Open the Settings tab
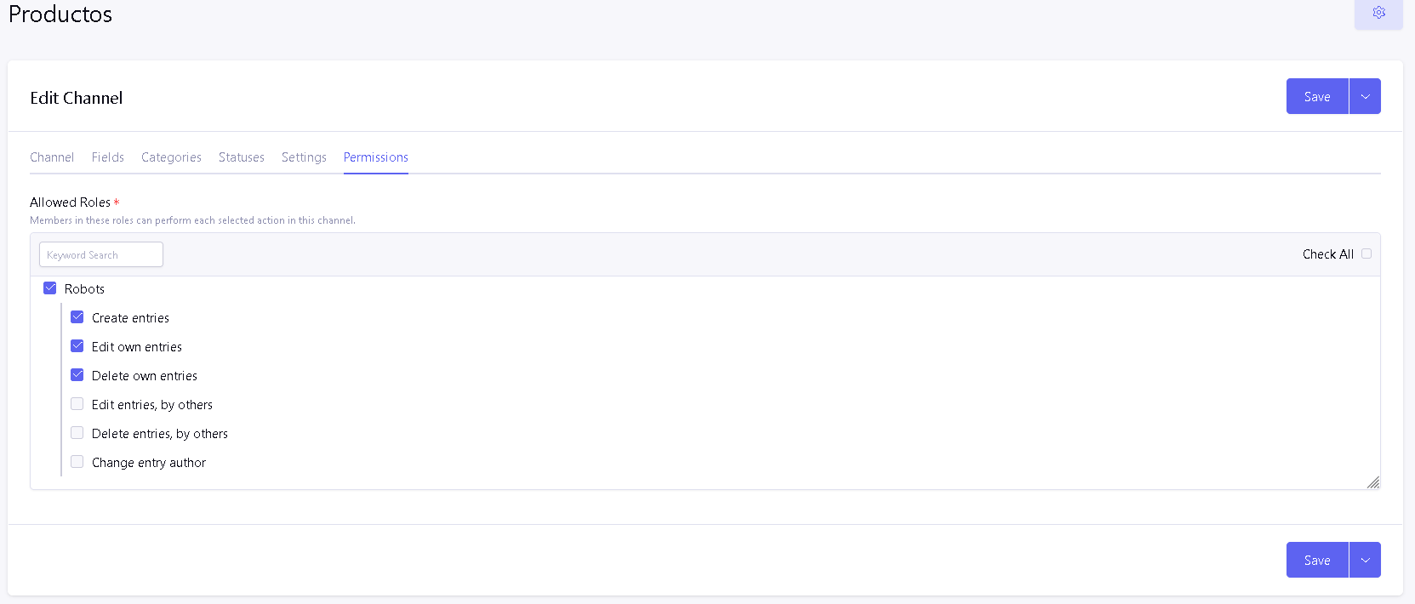1415x604 pixels. tap(304, 157)
